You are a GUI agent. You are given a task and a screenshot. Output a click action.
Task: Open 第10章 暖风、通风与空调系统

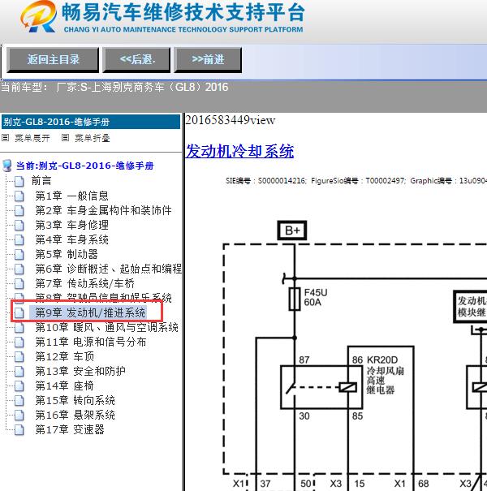(107, 327)
